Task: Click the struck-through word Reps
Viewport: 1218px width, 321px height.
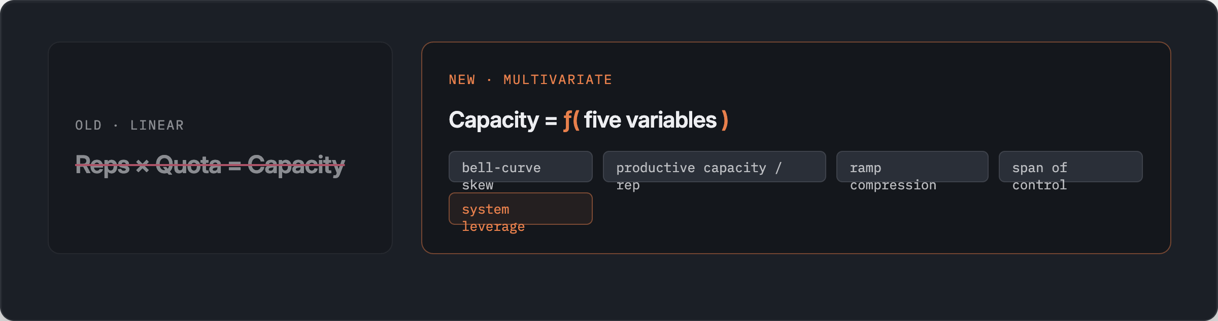Action: pyautogui.click(x=103, y=165)
